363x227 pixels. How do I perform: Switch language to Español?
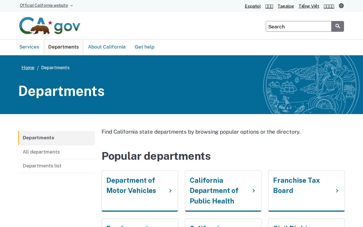click(253, 6)
